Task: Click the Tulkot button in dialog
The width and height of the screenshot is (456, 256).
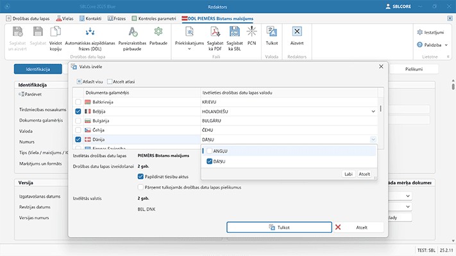Action: pos(279,227)
